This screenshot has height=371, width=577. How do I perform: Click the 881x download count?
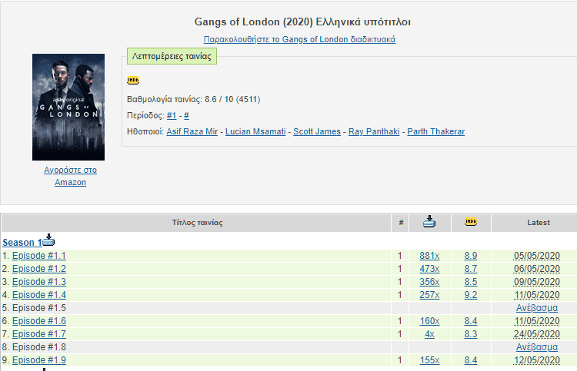click(x=429, y=256)
